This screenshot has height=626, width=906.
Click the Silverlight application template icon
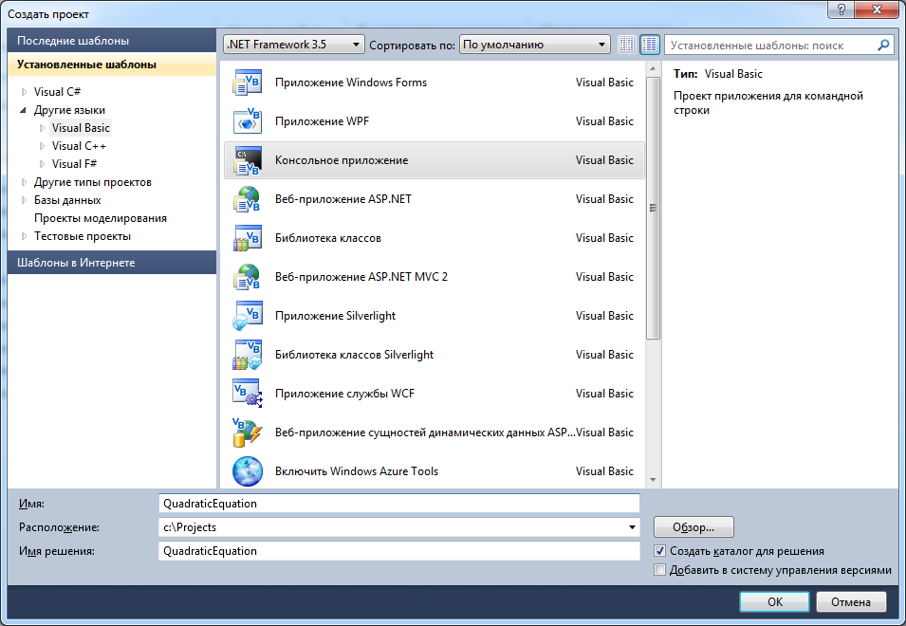[x=248, y=316]
